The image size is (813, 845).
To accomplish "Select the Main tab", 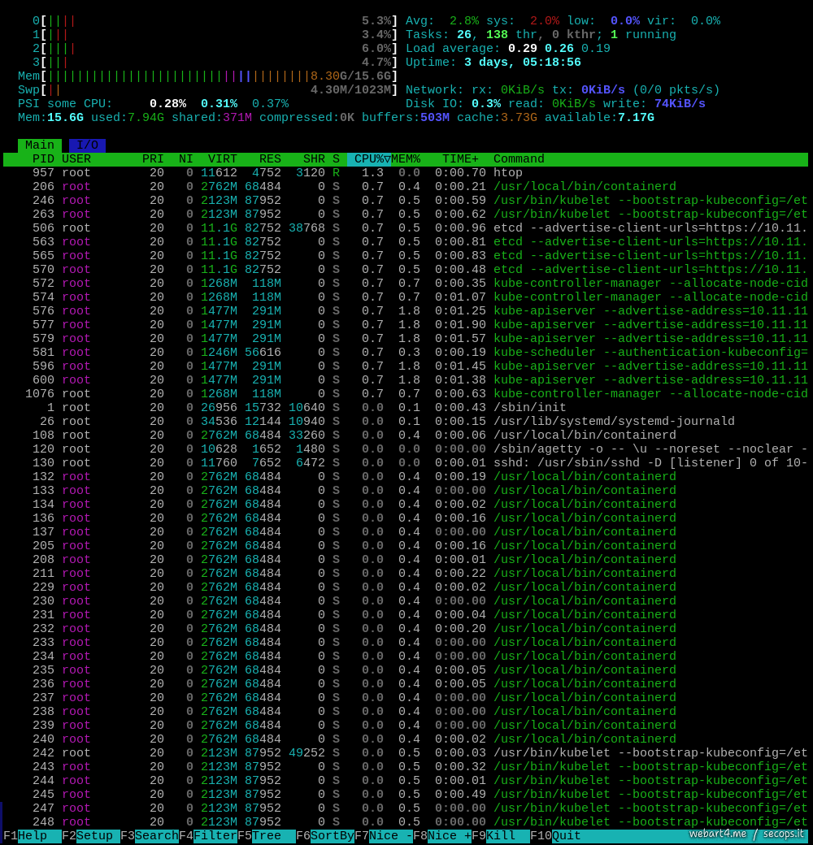I will pyautogui.click(x=40, y=145).
